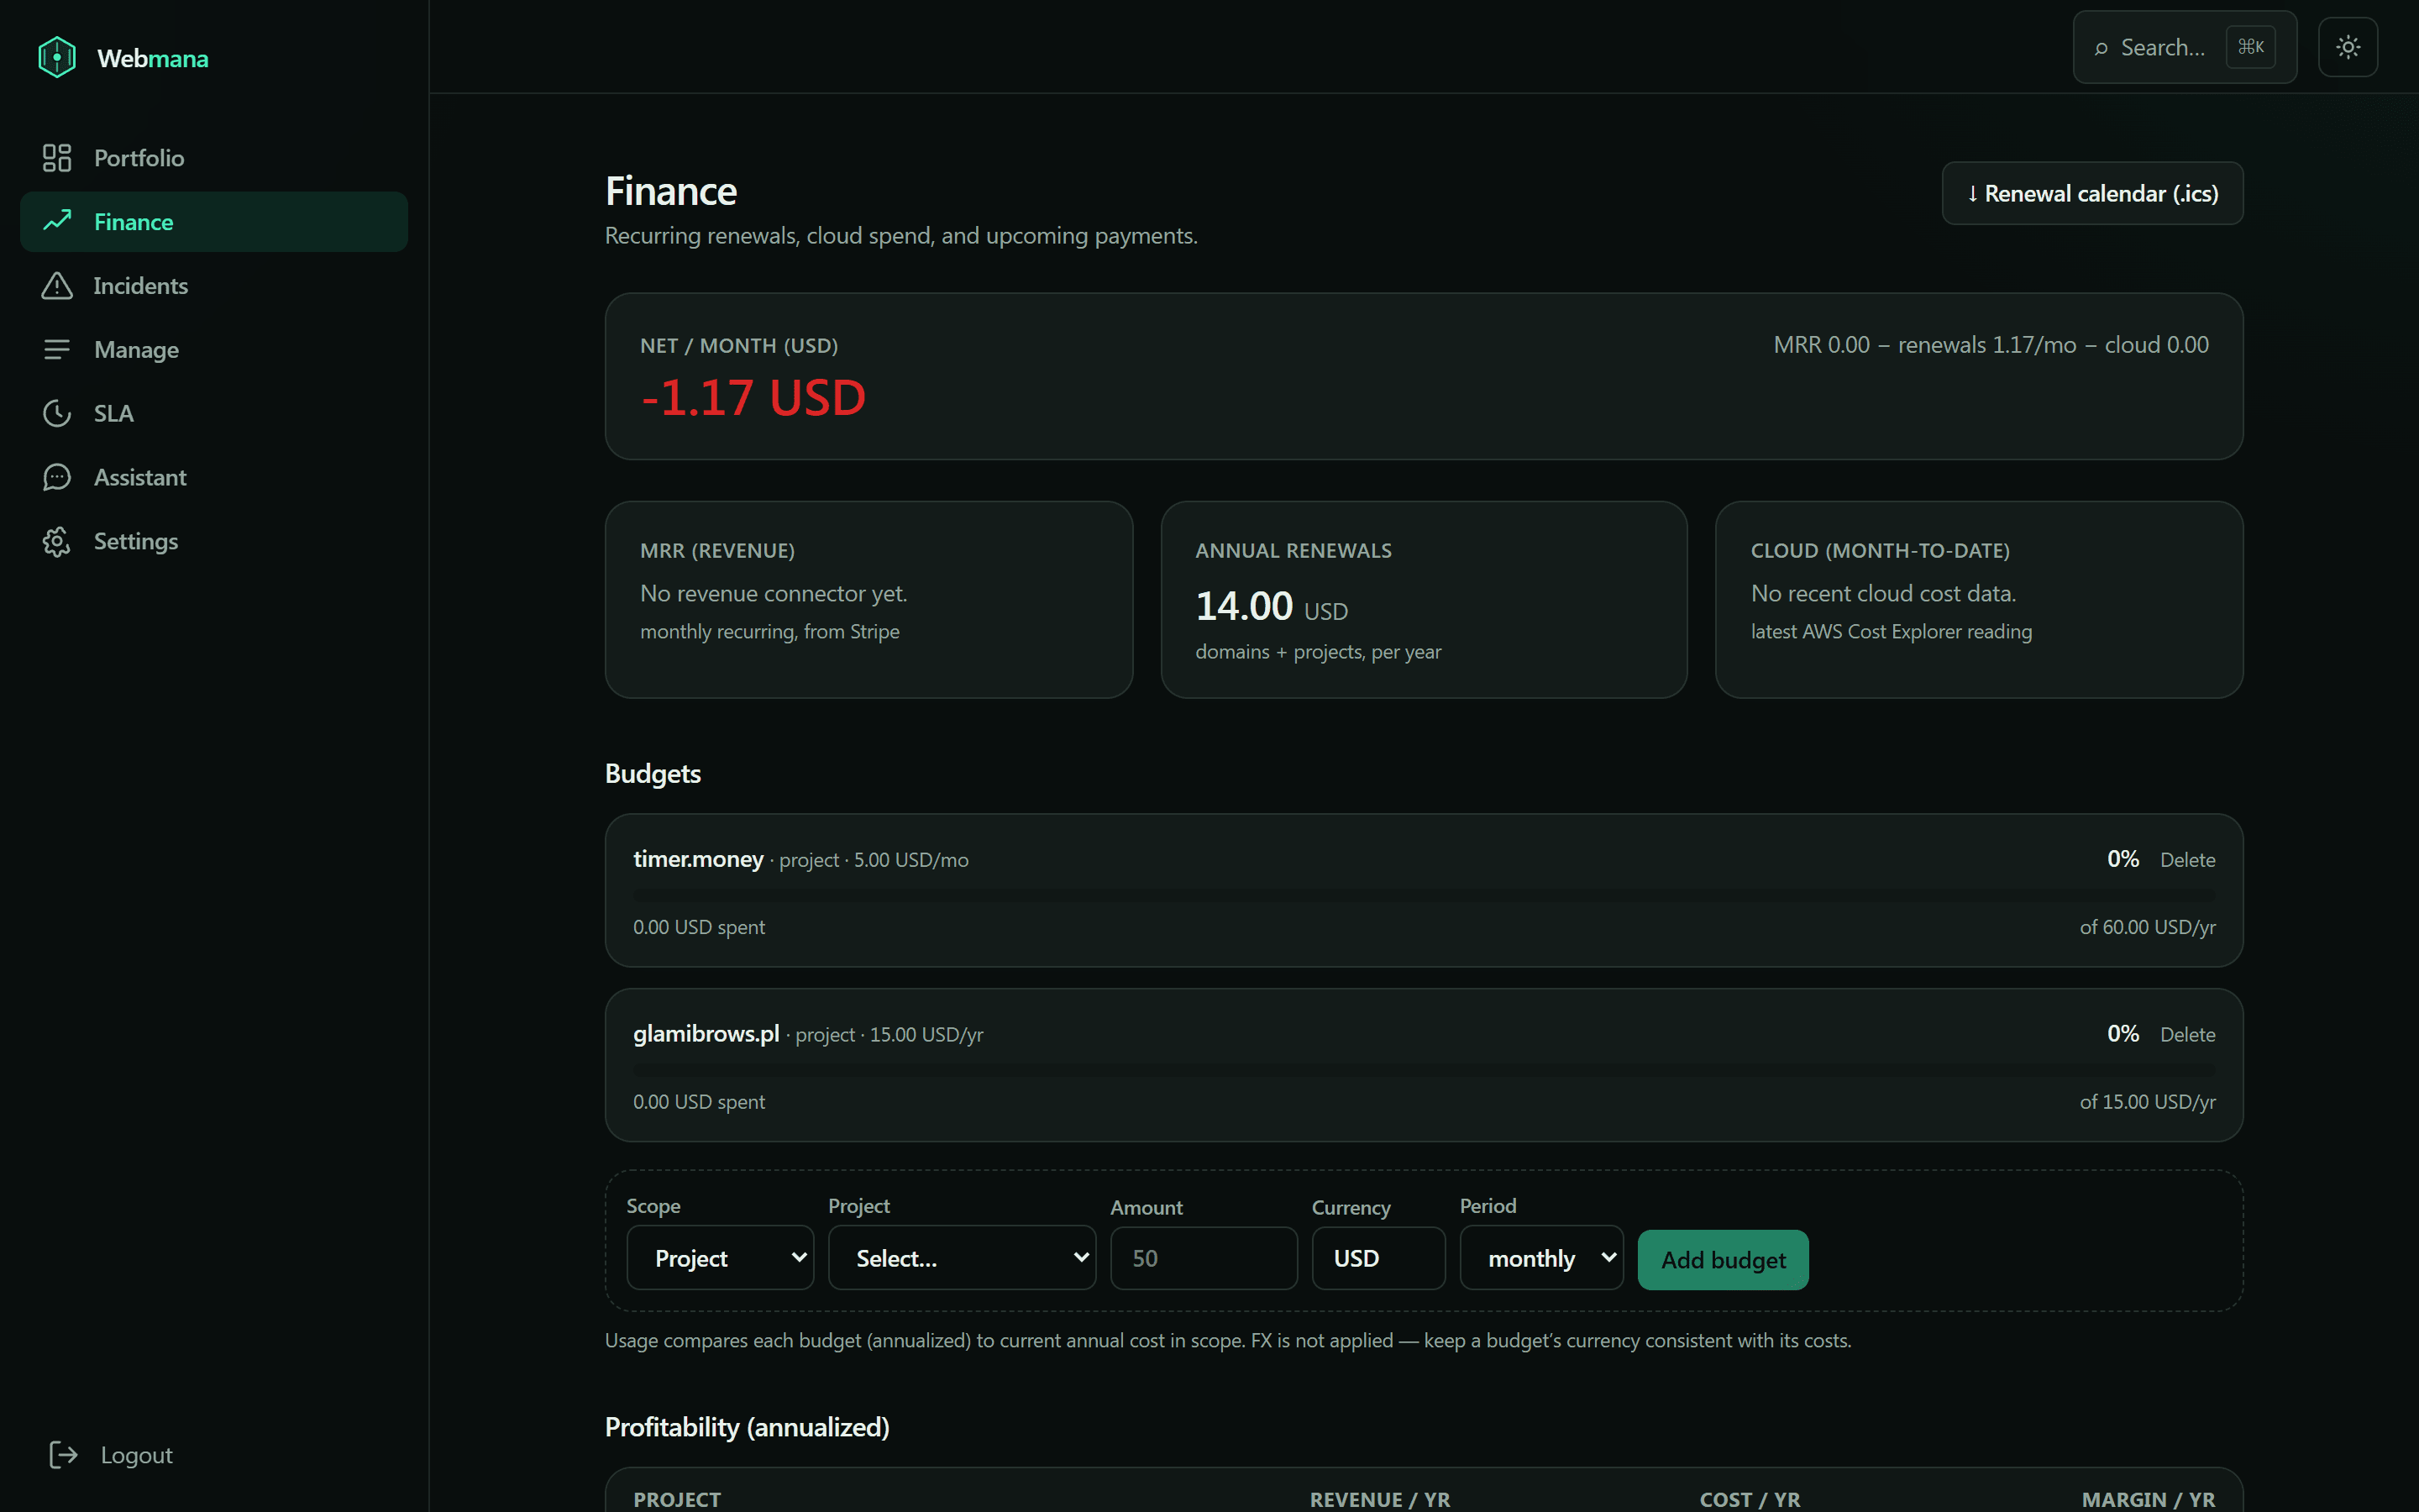The image size is (2419, 1512).
Task: Click the ⌘K shortcut badge
Action: coord(2251,47)
